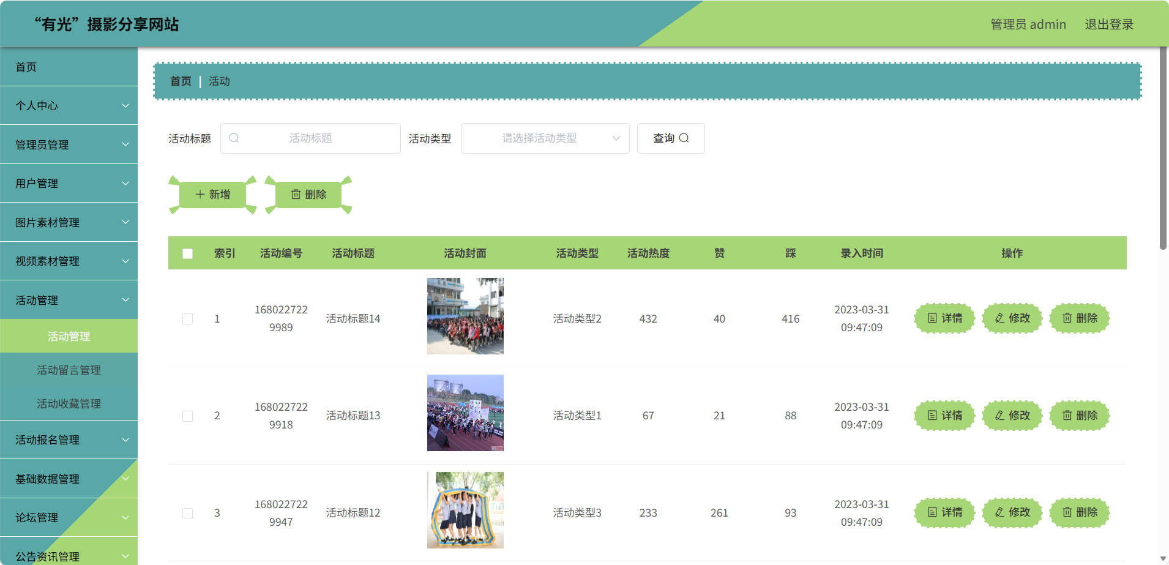1169x565 pixels.
Task: Click the 活动类型2 cell
Action: [577, 319]
